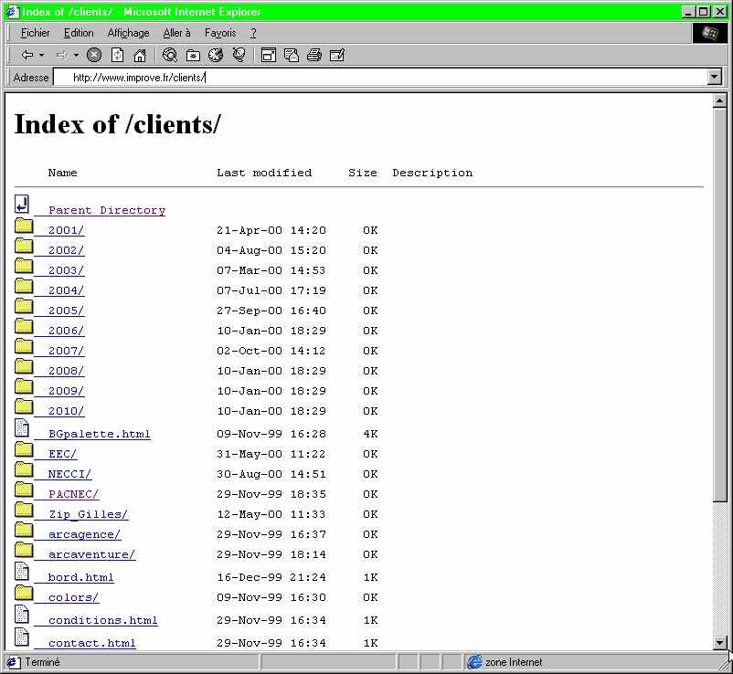Click inside the Adresse URL field
733x674 pixels.
click(x=380, y=77)
